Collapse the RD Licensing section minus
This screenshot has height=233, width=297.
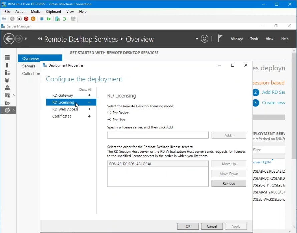(89, 102)
